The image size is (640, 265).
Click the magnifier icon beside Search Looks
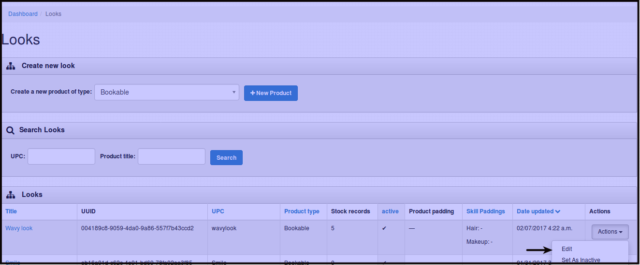point(10,130)
